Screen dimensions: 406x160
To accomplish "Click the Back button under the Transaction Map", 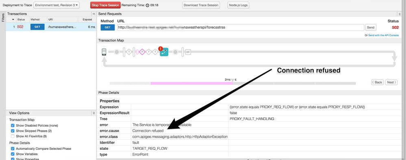I will coord(377,82).
